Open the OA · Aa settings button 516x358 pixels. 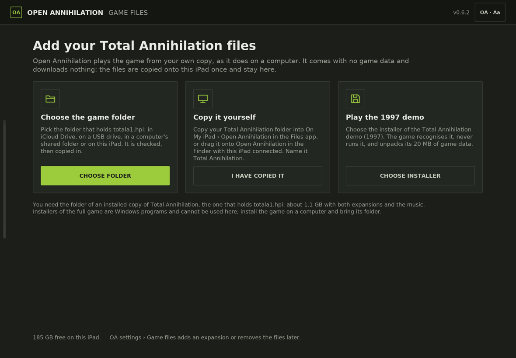[490, 13]
